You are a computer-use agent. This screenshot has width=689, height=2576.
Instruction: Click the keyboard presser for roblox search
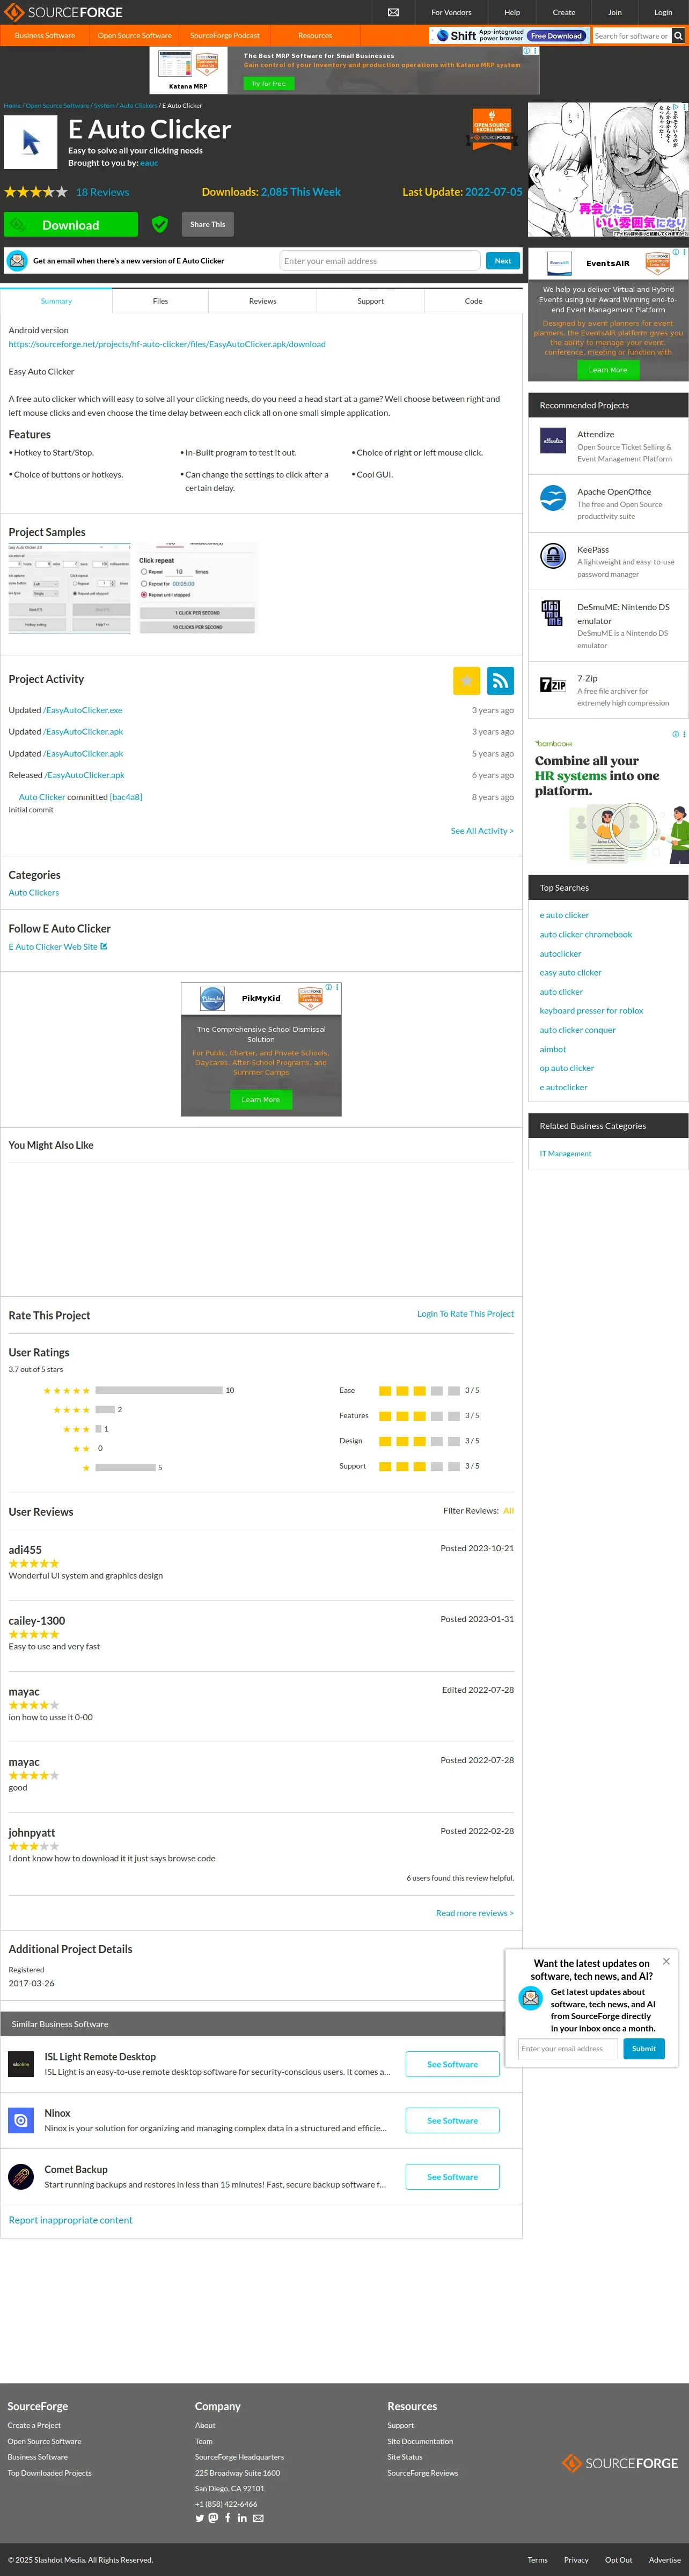click(x=591, y=1011)
